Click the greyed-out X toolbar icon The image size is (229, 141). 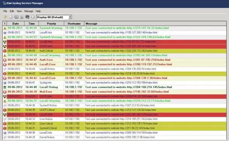[x=33, y=17]
